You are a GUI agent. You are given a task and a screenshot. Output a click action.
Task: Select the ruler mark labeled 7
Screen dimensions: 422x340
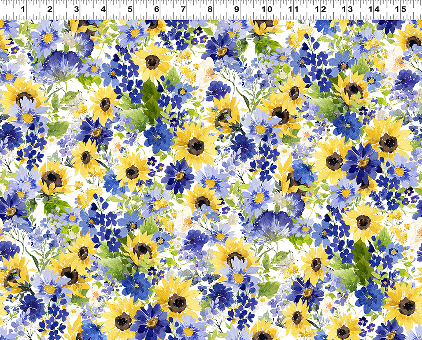183,9
